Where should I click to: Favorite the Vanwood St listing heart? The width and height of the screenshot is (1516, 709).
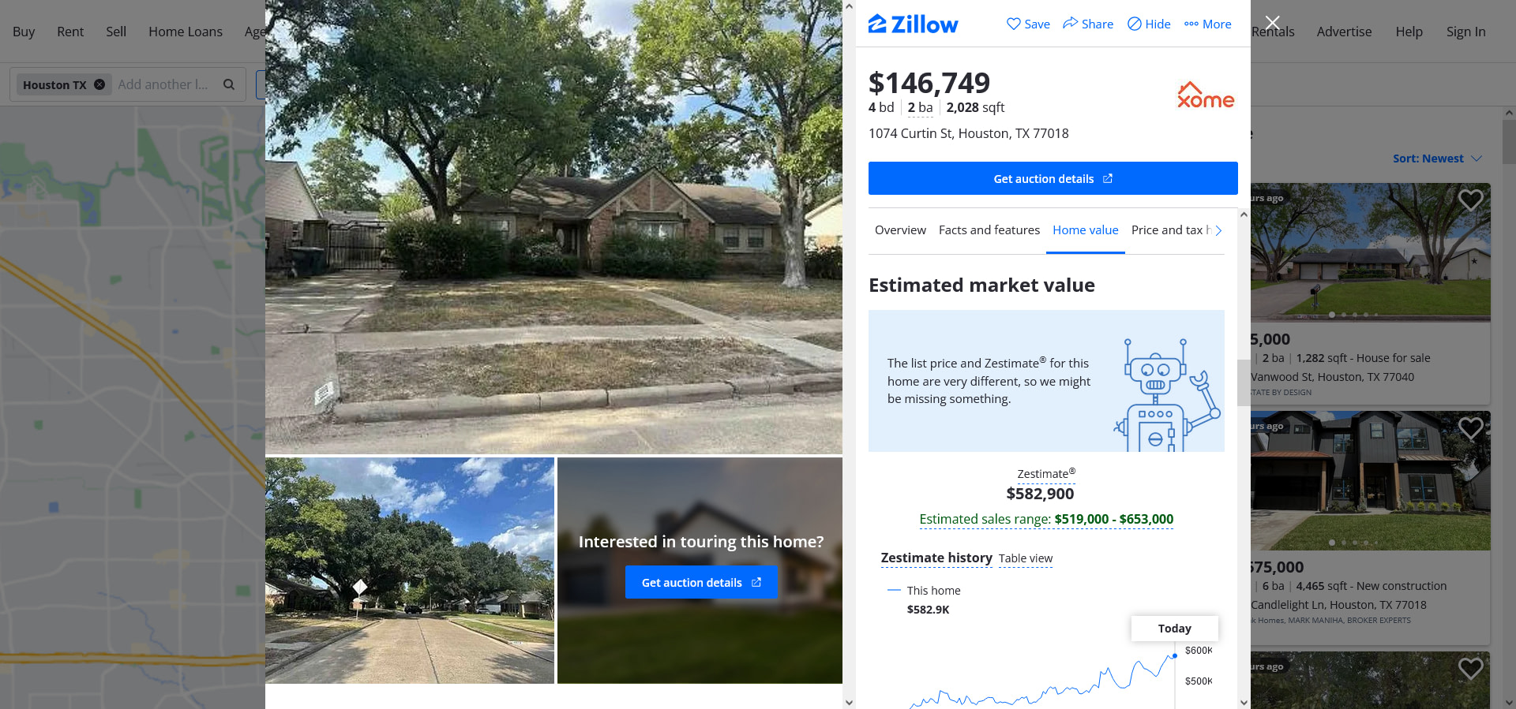[1470, 200]
